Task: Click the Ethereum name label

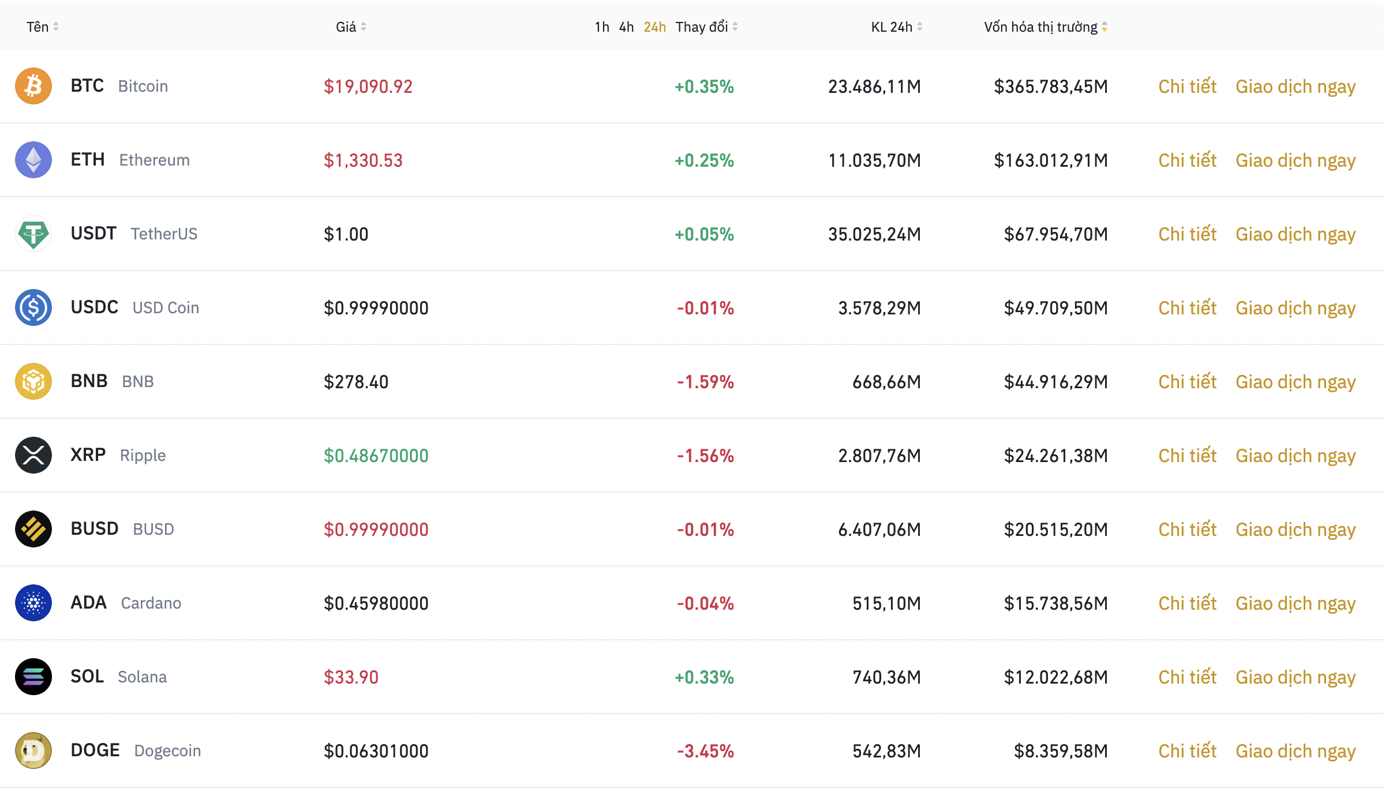Action: (155, 160)
